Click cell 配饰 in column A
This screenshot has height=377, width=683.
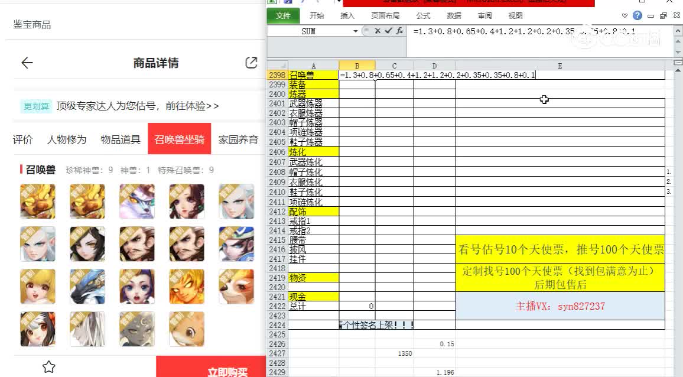314,212
